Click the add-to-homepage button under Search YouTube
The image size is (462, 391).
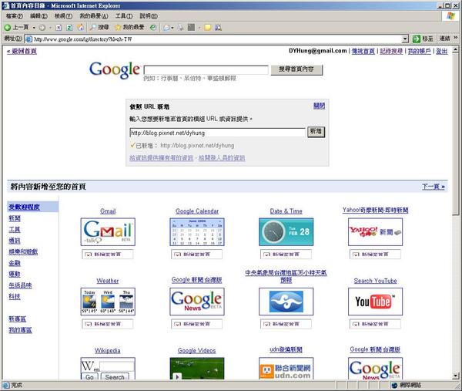point(375,324)
